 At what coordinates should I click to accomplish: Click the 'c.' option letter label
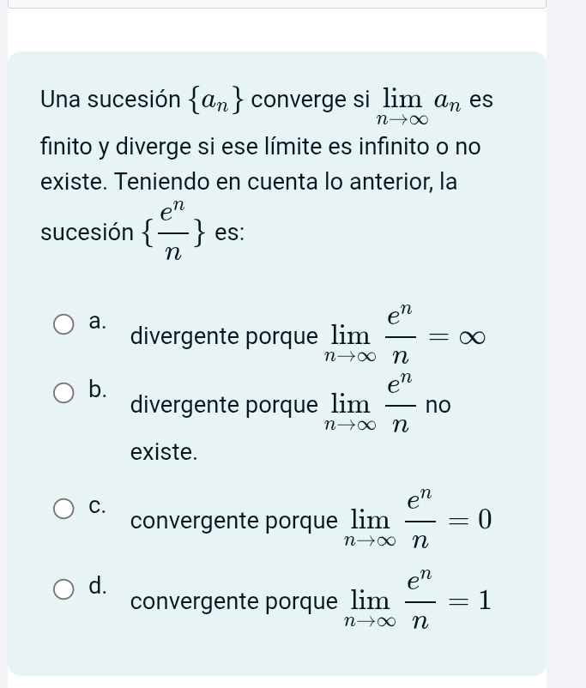click(x=97, y=507)
